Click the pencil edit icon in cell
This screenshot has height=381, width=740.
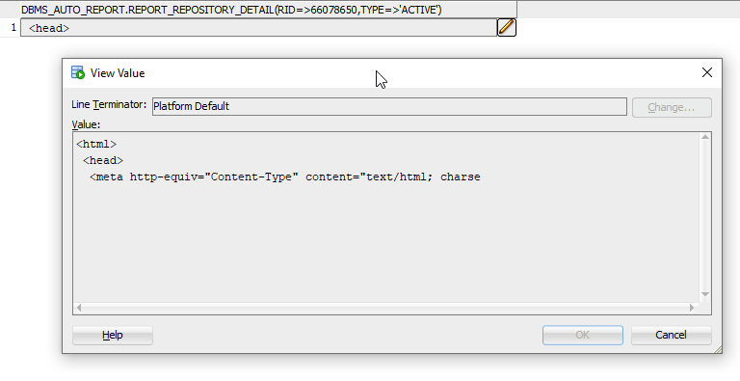pos(507,27)
